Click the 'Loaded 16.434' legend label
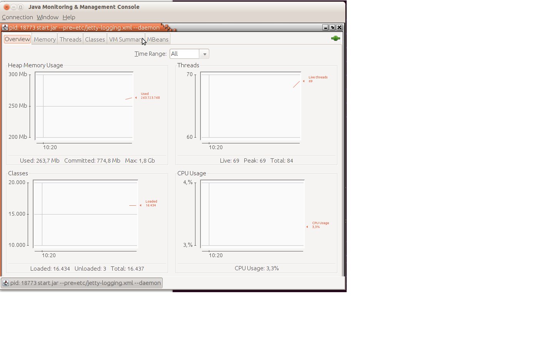554x346 pixels. (x=151, y=203)
